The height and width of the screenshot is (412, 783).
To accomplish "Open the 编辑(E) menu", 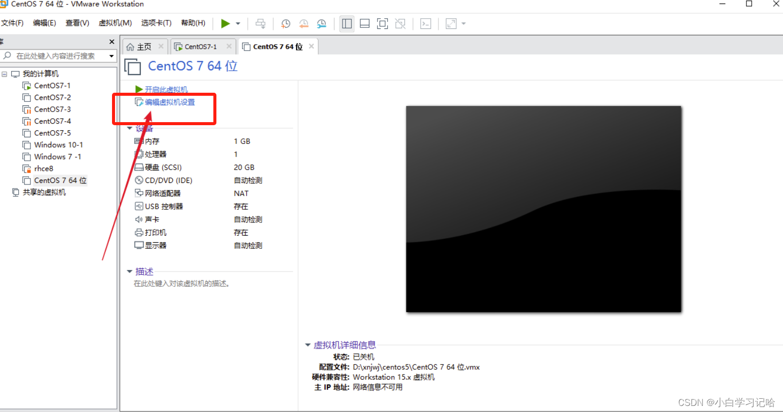I will pos(45,23).
